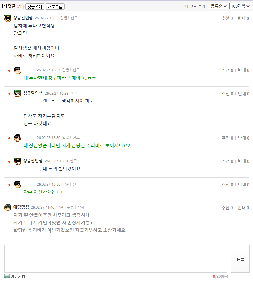Click 성공할인생's avatar on the 16:31 reply

click(17, 161)
